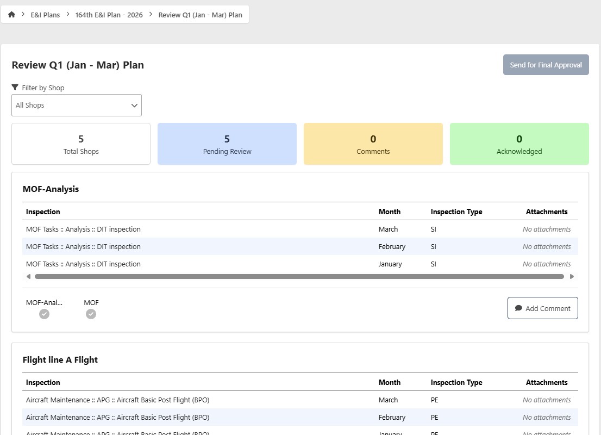The height and width of the screenshot is (435, 601).
Task: Click Attachments header in MOF-Analysis
Action: 547,212
